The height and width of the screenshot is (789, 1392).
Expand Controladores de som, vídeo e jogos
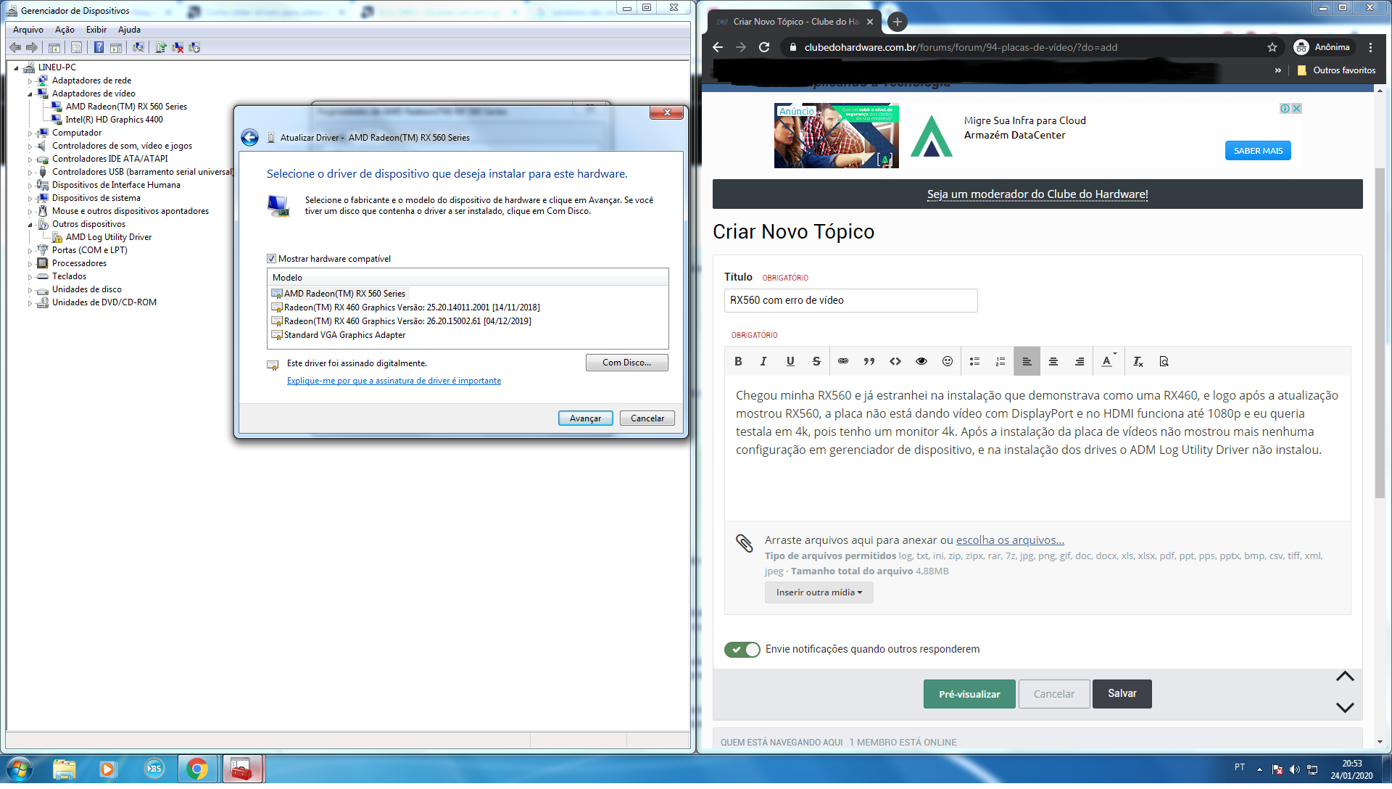[30, 146]
